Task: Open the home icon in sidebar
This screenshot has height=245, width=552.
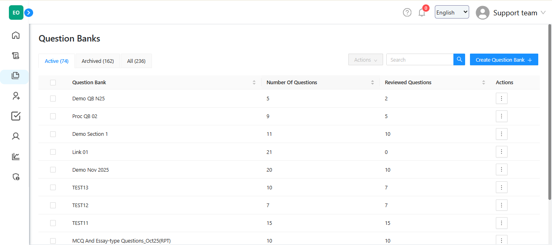Action: point(16,35)
